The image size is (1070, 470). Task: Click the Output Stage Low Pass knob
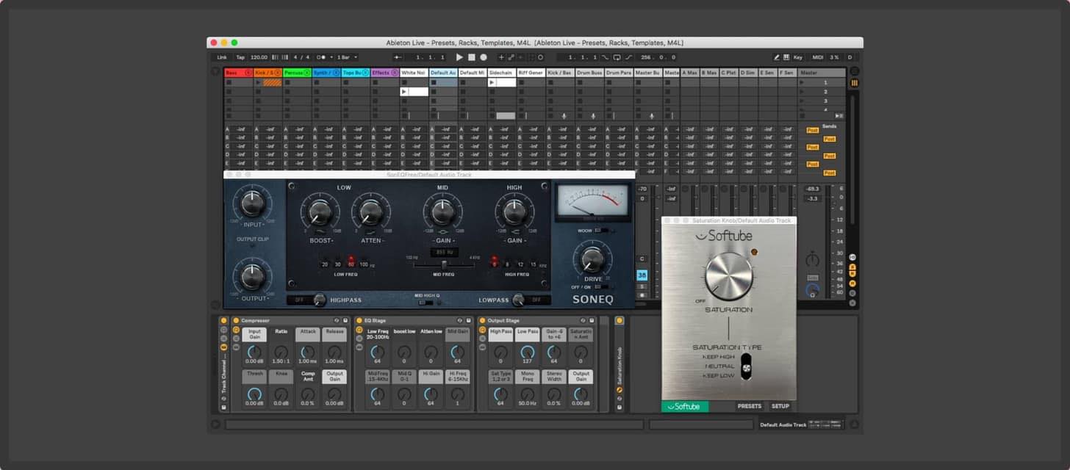[527, 352]
